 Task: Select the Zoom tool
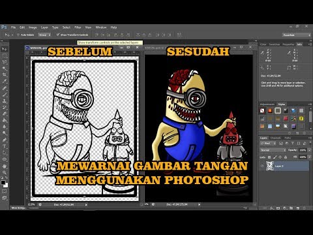pyautogui.click(x=4, y=172)
